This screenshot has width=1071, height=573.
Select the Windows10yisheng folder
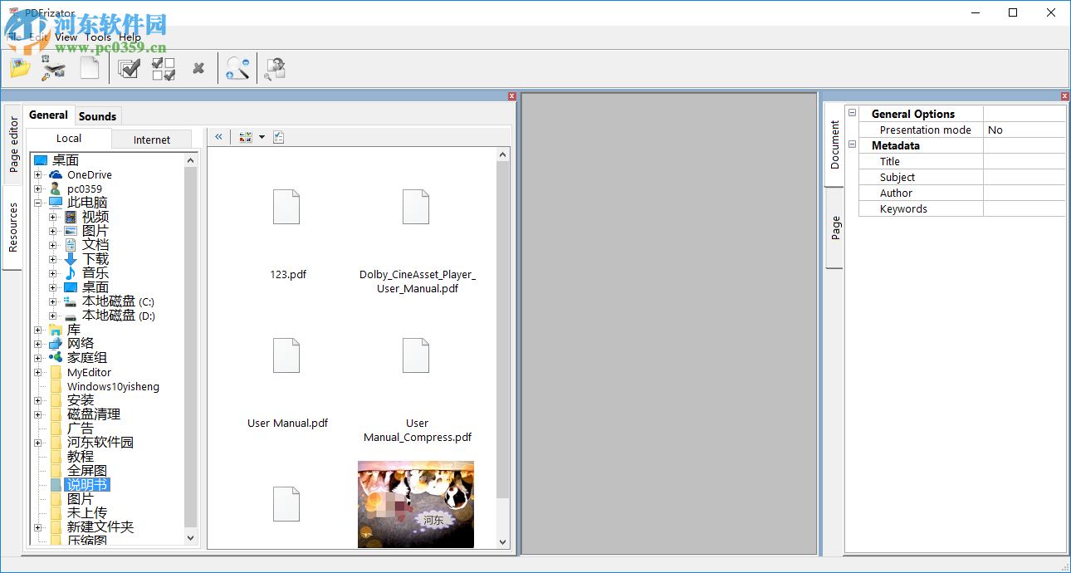113,387
